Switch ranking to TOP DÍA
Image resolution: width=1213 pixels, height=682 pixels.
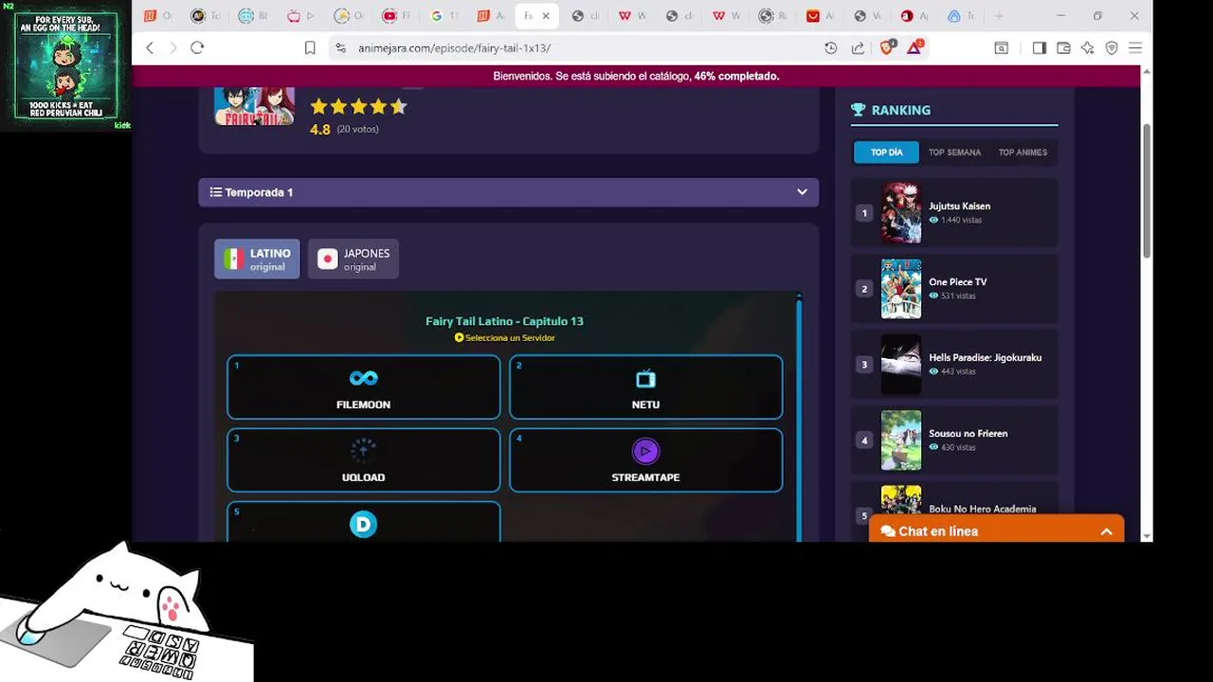(x=887, y=153)
